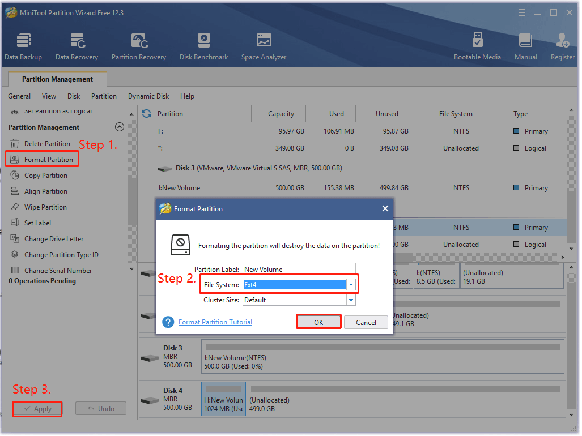The width and height of the screenshot is (582, 436).
Task: Collapse the Partition Management sidebar section
Action: click(x=120, y=127)
